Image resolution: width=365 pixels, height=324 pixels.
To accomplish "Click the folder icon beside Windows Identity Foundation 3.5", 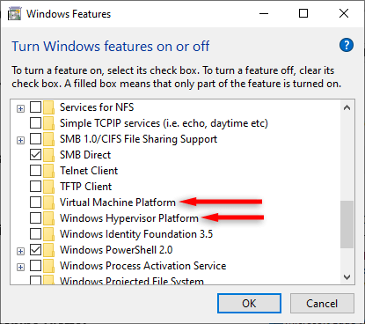I will click(48, 234).
